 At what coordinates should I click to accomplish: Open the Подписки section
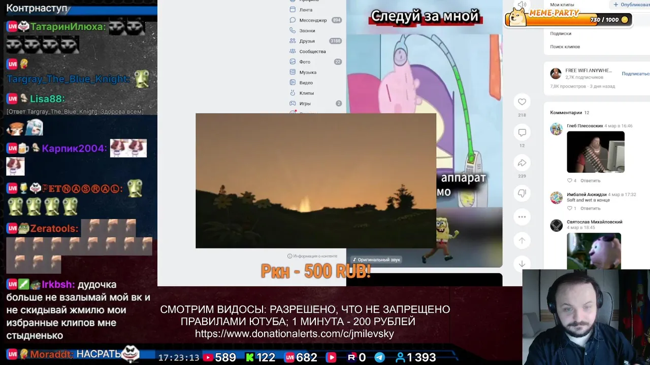tap(561, 33)
